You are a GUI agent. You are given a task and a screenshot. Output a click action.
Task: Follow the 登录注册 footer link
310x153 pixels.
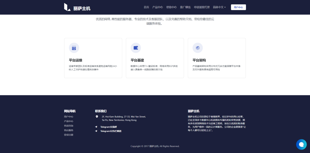69,135
